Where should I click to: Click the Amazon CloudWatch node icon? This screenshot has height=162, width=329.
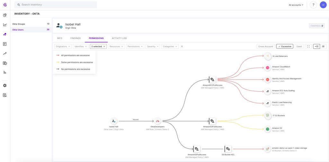tap(268, 68)
